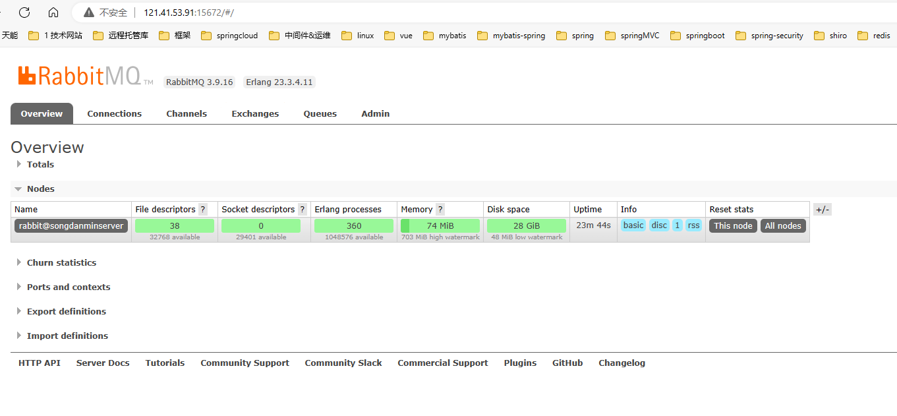Open the 1 技术网站 bookmark folder

tap(55, 36)
